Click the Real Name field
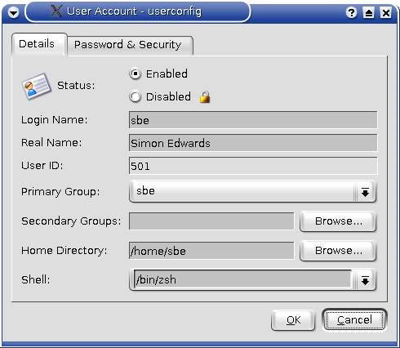This screenshot has height=348, width=400. [253, 143]
